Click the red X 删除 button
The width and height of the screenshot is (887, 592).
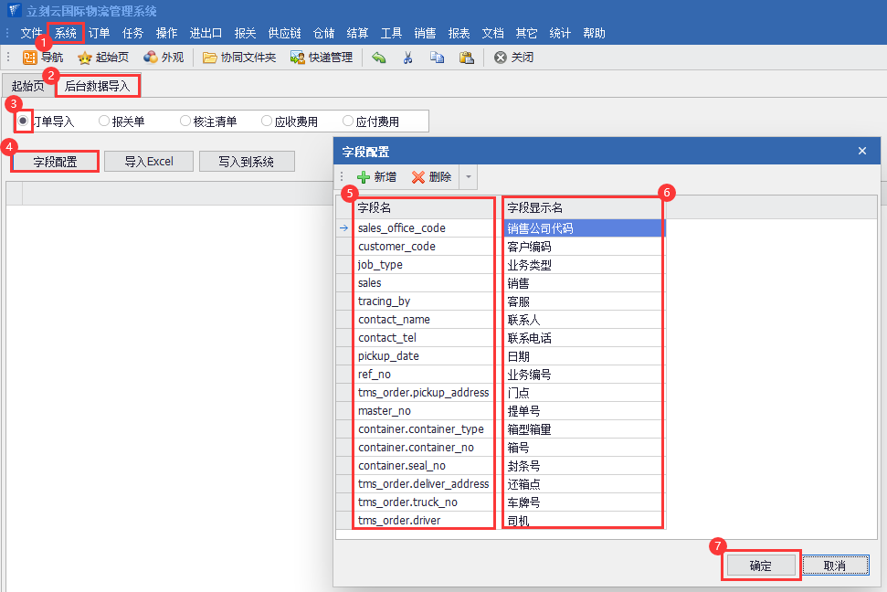pyautogui.click(x=418, y=177)
